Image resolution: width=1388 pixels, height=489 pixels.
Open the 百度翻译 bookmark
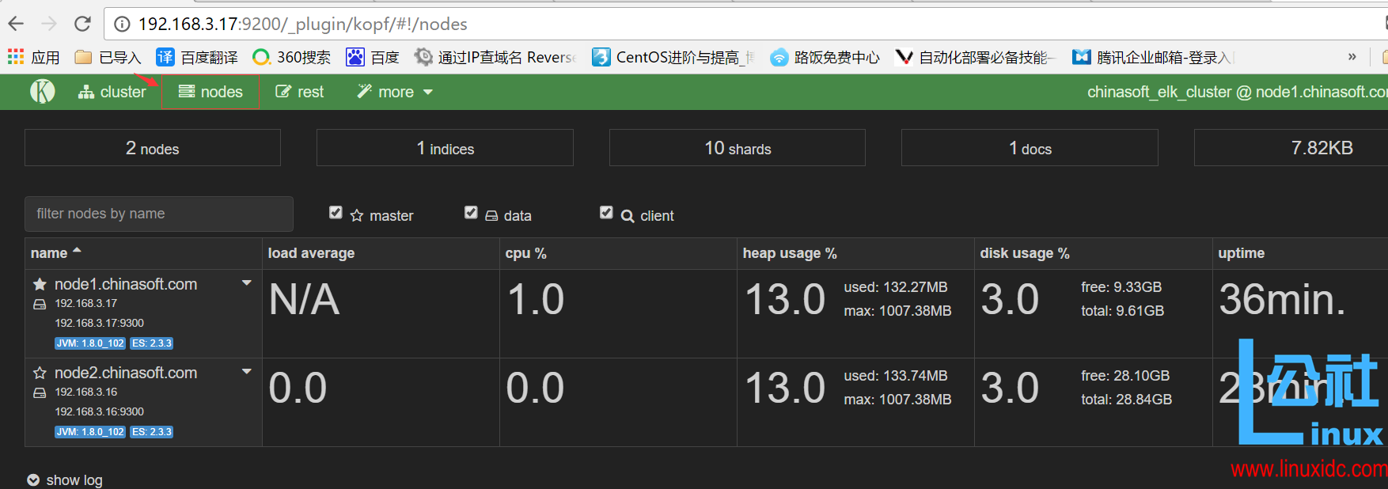197,57
